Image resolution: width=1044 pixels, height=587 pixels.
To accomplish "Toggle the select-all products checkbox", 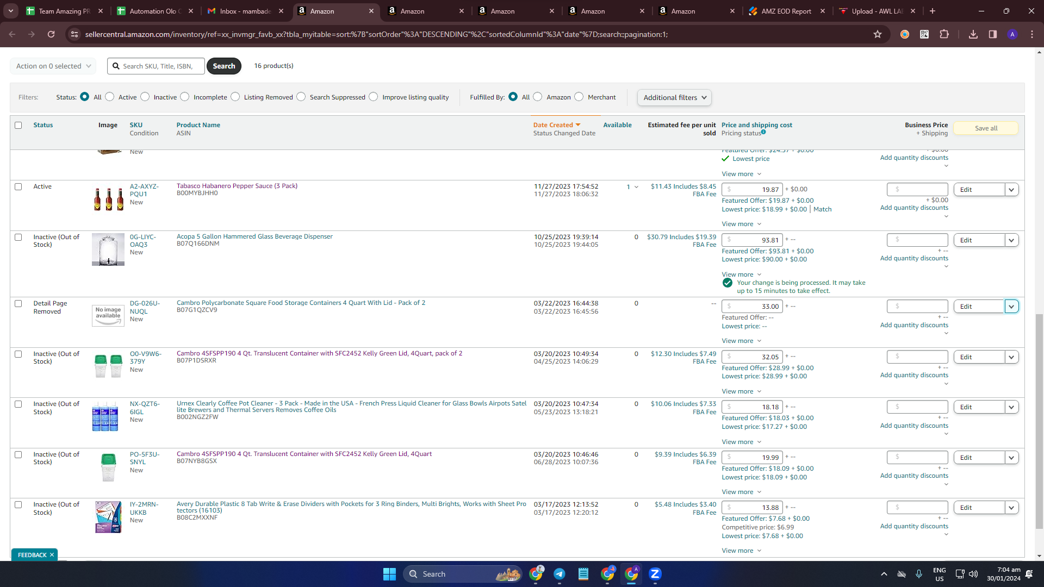I will tap(18, 126).
